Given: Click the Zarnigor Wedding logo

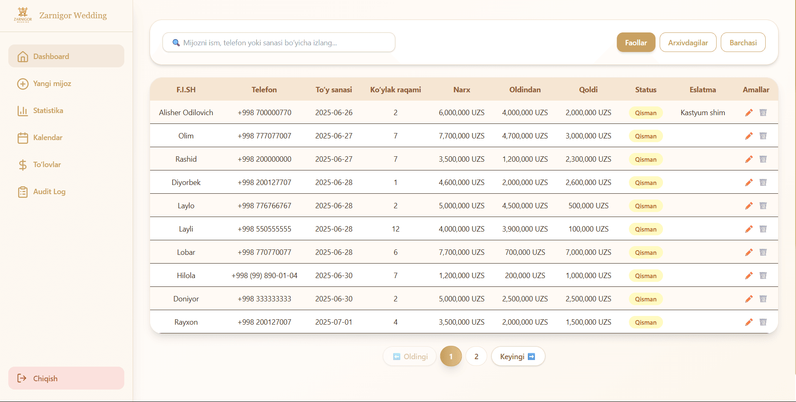Looking at the screenshot, I should 23,15.
